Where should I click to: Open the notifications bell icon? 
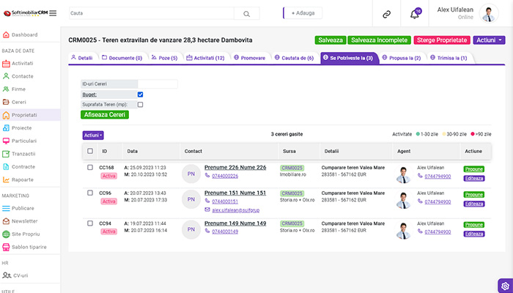415,14
